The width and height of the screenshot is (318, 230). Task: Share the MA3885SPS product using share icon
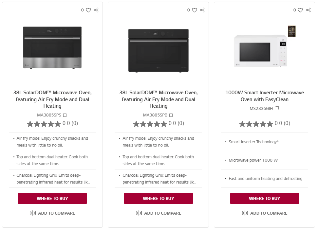pyautogui.click(x=96, y=10)
